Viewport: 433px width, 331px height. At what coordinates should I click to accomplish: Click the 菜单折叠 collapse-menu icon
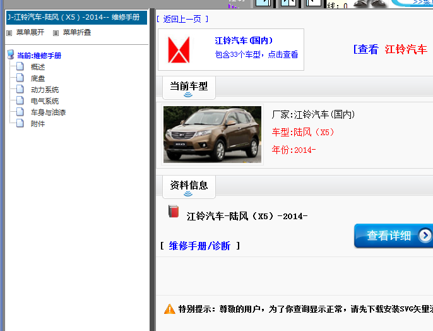click(x=56, y=33)
